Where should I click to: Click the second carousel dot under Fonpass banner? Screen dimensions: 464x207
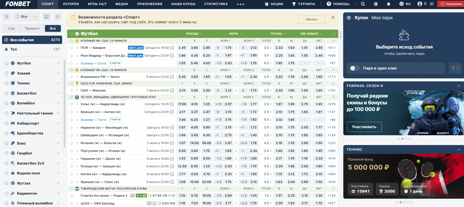(402, 139)
